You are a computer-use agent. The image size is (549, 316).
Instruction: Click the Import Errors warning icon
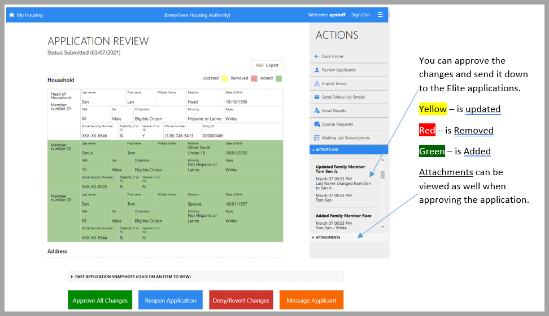point(317,84)
